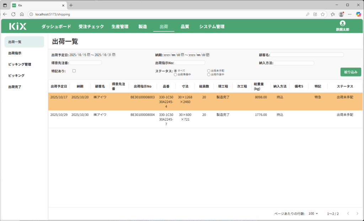Screen dimensions: 364x221
Task: Open the 鉄鋼太郎 user account icon
Action: coord(342,23)
